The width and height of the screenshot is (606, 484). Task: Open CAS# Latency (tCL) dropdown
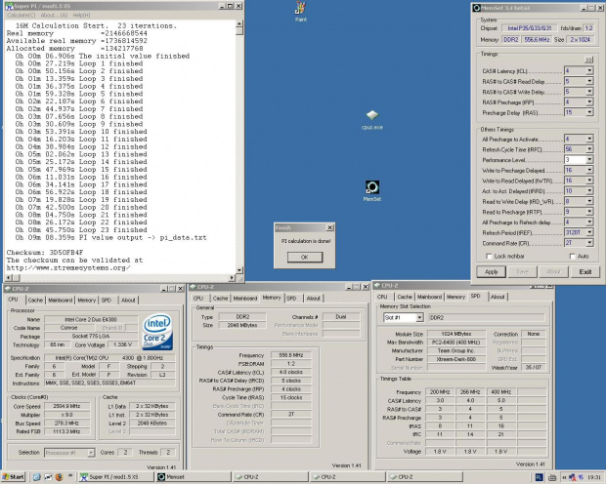[589, 70]
